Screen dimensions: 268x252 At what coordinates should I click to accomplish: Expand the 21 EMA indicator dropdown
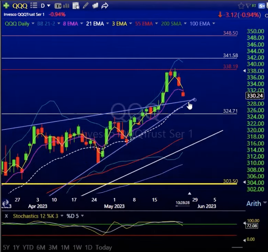tap(107, 23)
